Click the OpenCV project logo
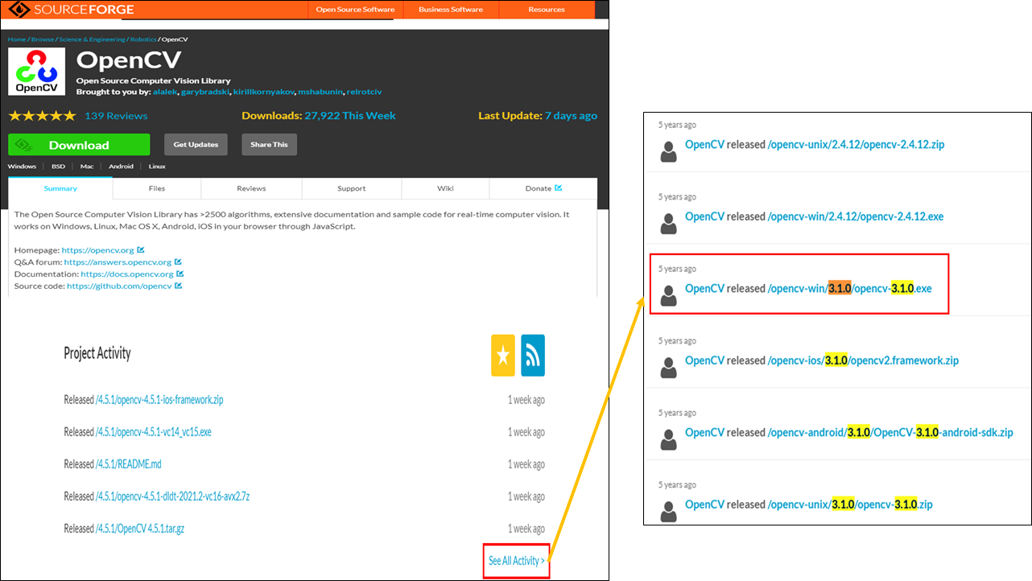 (x=36, y=72)
